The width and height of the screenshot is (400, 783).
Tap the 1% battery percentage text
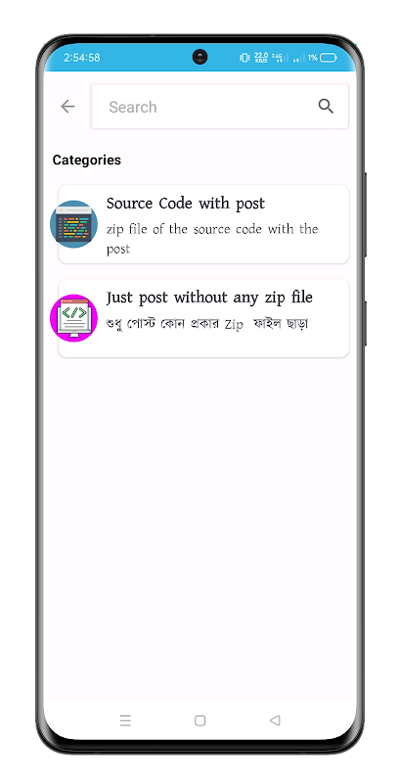tap(313, 58)
